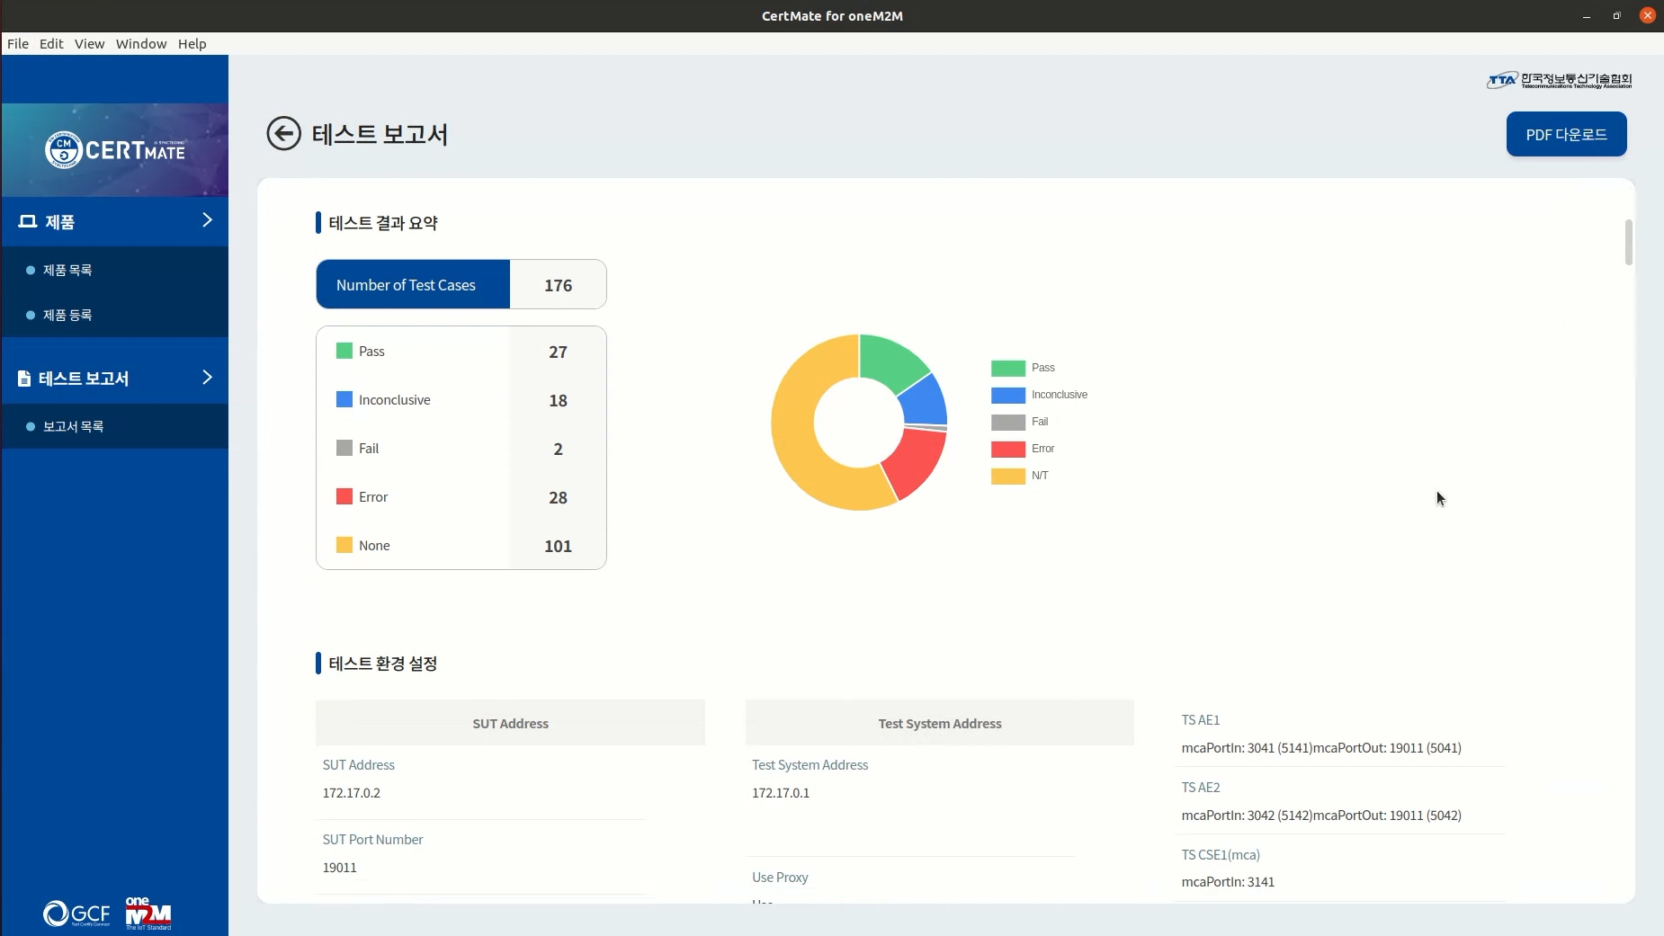
Task: Go to 제품 목록 in the sidebar
Action: [x=67, y=270]
